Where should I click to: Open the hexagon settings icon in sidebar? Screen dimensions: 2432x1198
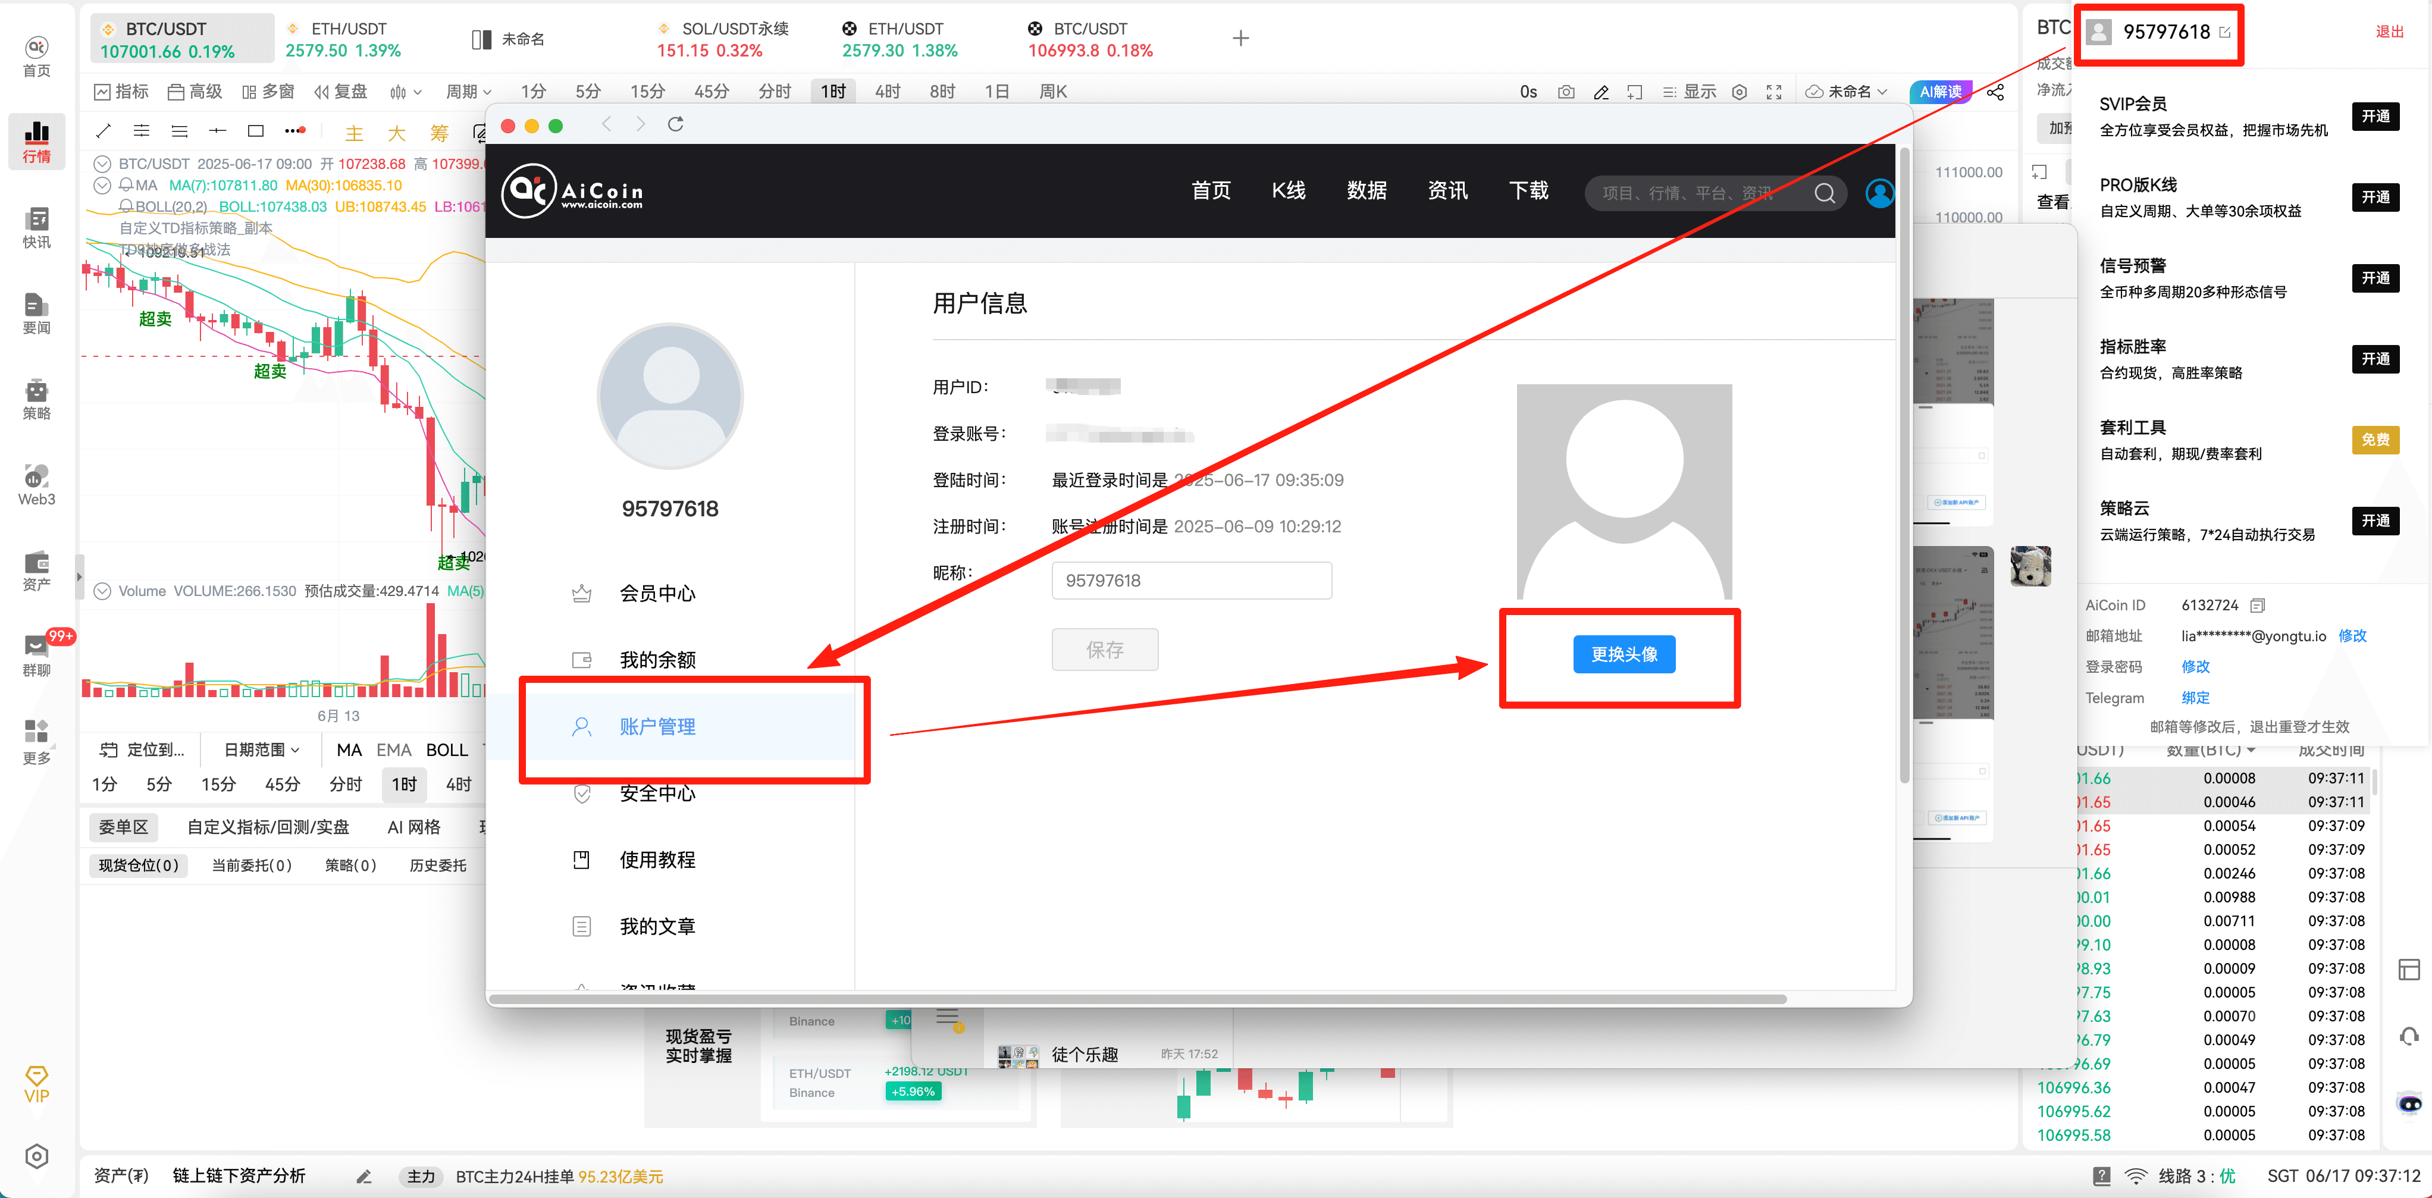pos(36,1156)
